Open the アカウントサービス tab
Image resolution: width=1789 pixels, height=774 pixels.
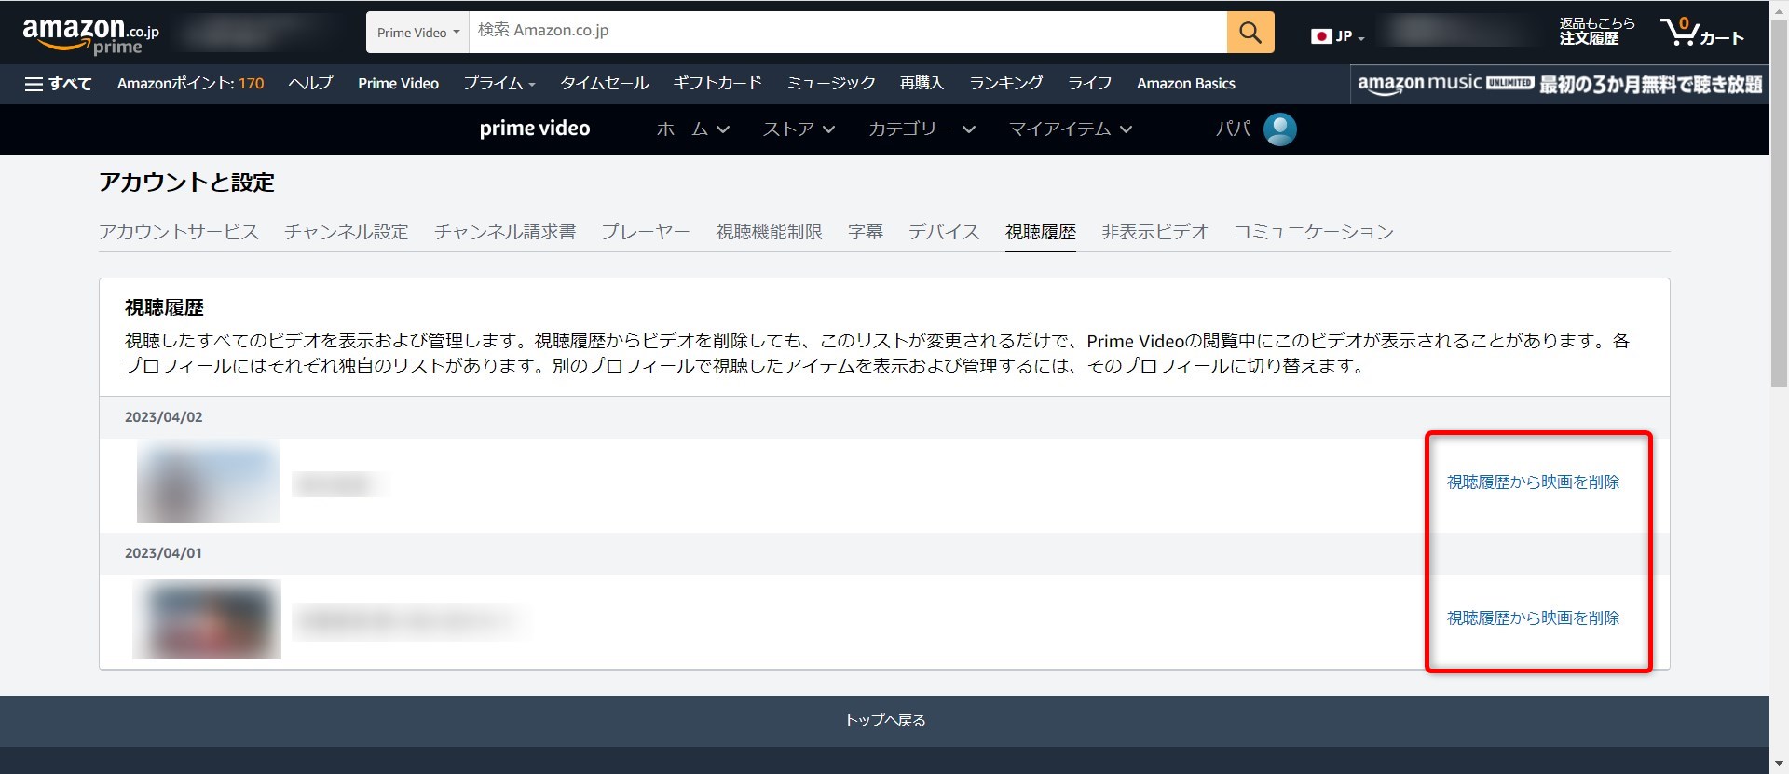(179, 232)
